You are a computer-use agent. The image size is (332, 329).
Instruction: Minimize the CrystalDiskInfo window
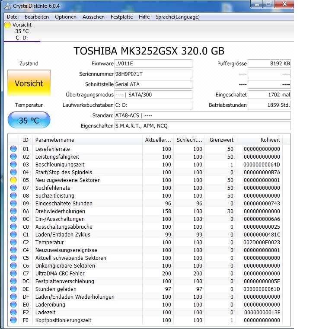point(257,4)
